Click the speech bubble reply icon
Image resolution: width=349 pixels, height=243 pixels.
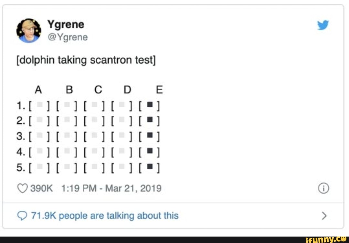click(x=23, y=216)
